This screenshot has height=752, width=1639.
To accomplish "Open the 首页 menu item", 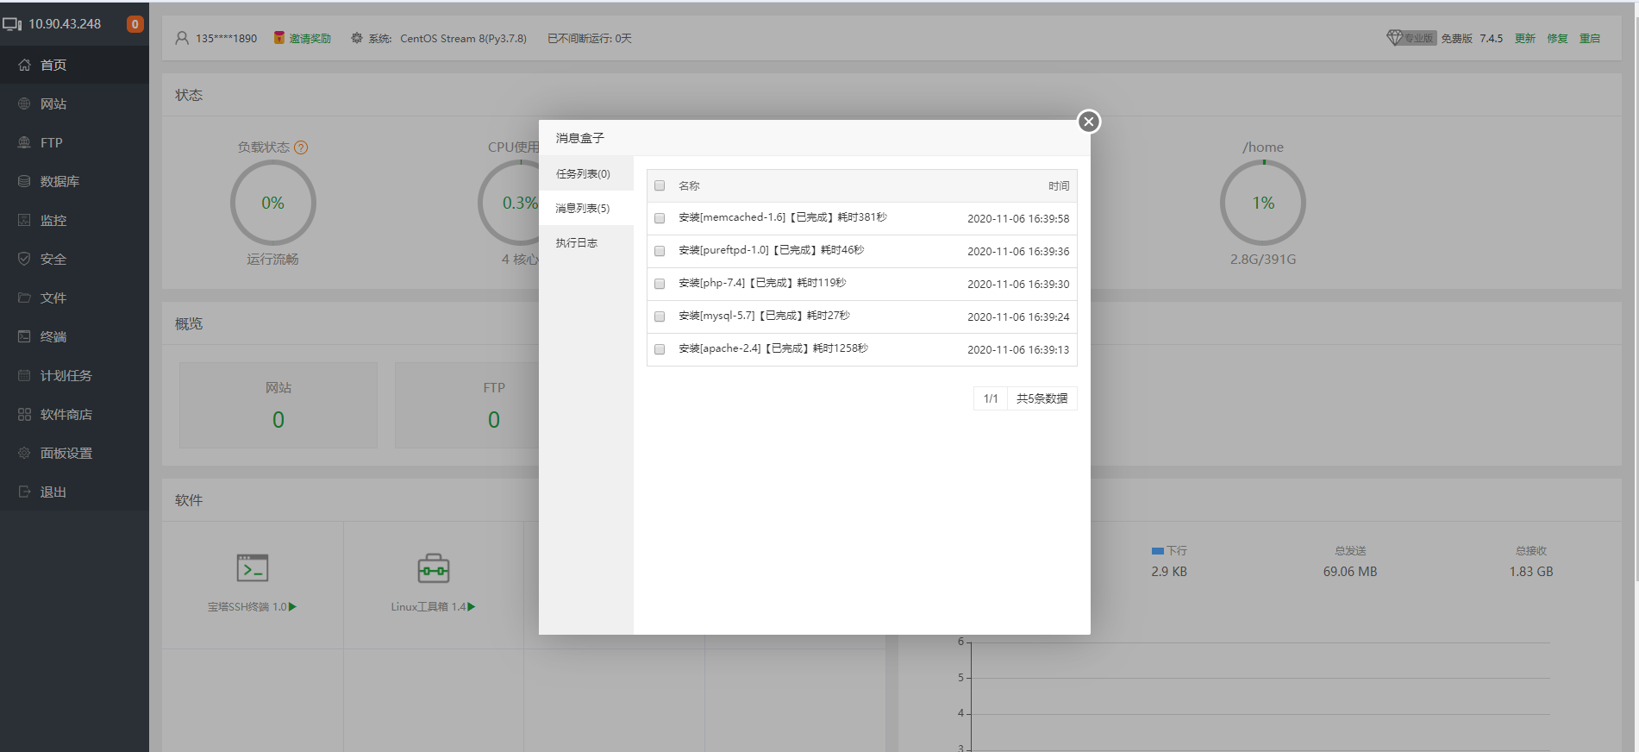I will pyautogui.click(x=74, y=65).
